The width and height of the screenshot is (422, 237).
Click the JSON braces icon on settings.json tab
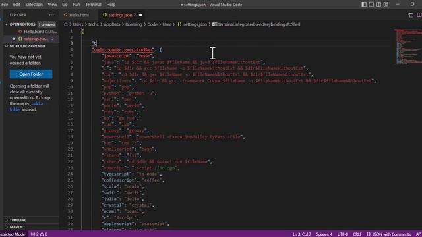coord(105,15)
